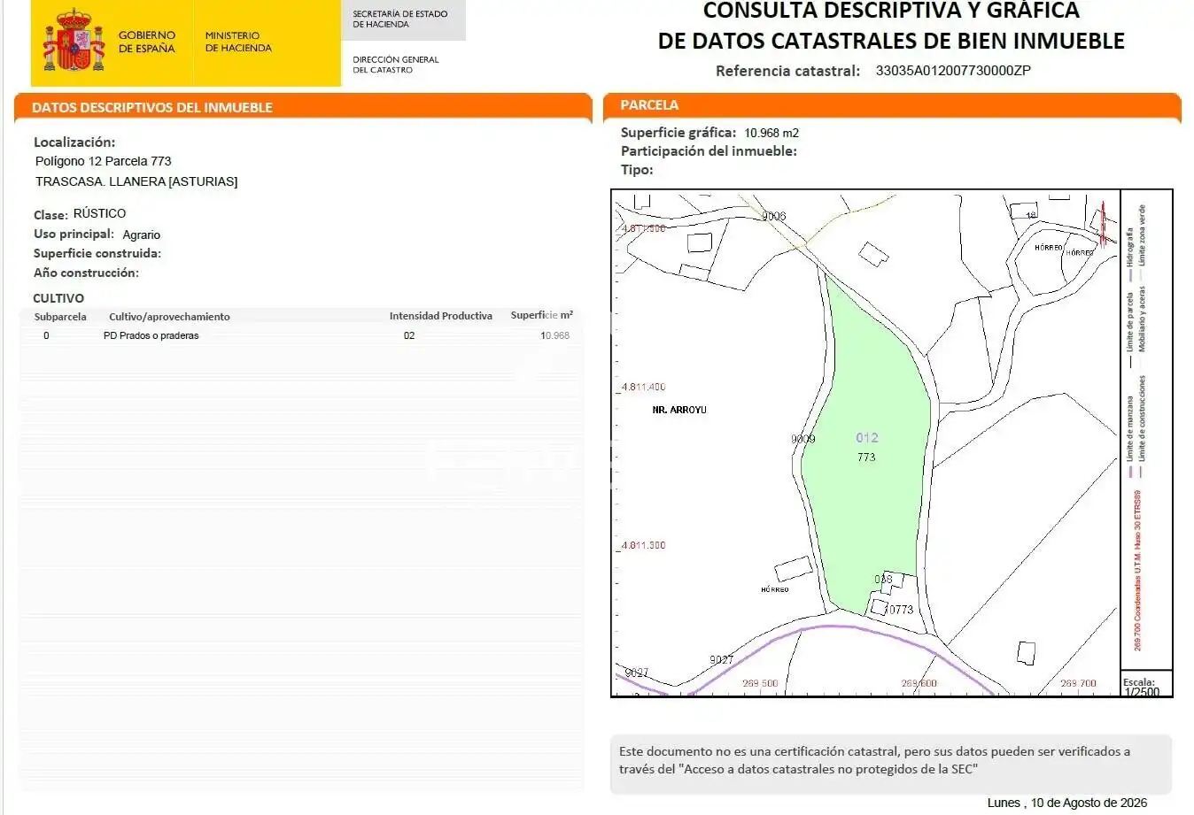Screen dimensions: 1194x815
Task: Click easting label '269.600' on map
Action: pyautogui.click(x=919, y=684)
